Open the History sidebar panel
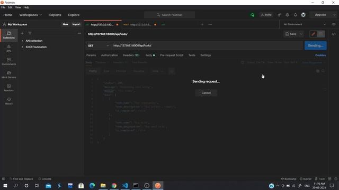 coord(8,101)
